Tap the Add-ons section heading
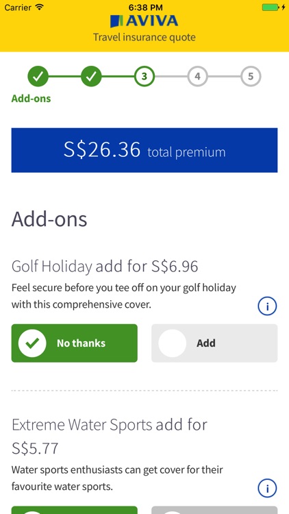289x514 pixels. coord(49,219)
